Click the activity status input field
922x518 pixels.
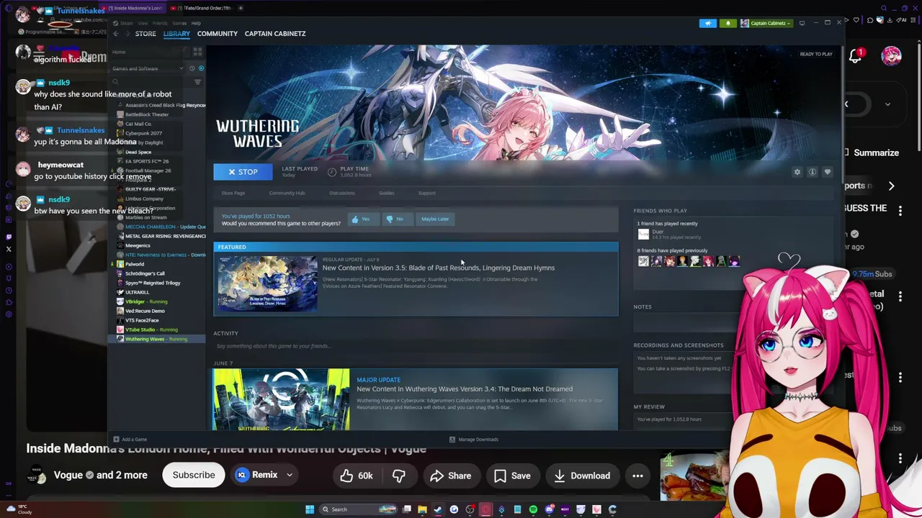click(x=416, y=346)
